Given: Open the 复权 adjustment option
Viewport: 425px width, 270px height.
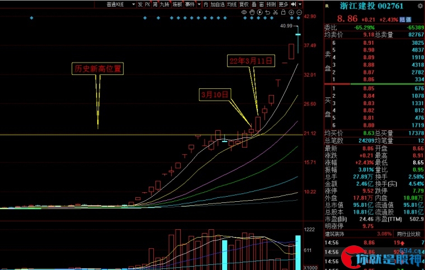Looking at the screenshot, I should click(x=244, y=4).
